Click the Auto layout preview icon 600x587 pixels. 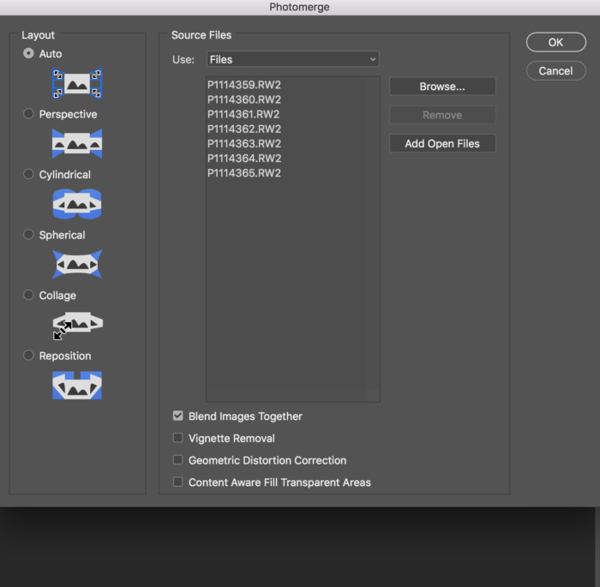click(x=77, y=83)
